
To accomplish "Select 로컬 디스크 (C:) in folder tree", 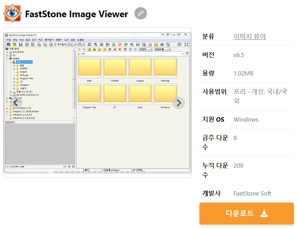I will click(24, 62).
